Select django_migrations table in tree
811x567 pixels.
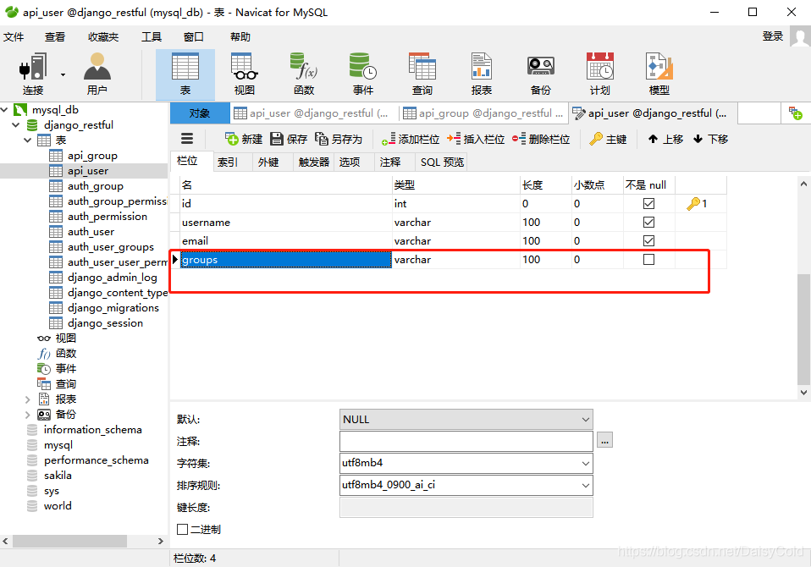(113, 308)
